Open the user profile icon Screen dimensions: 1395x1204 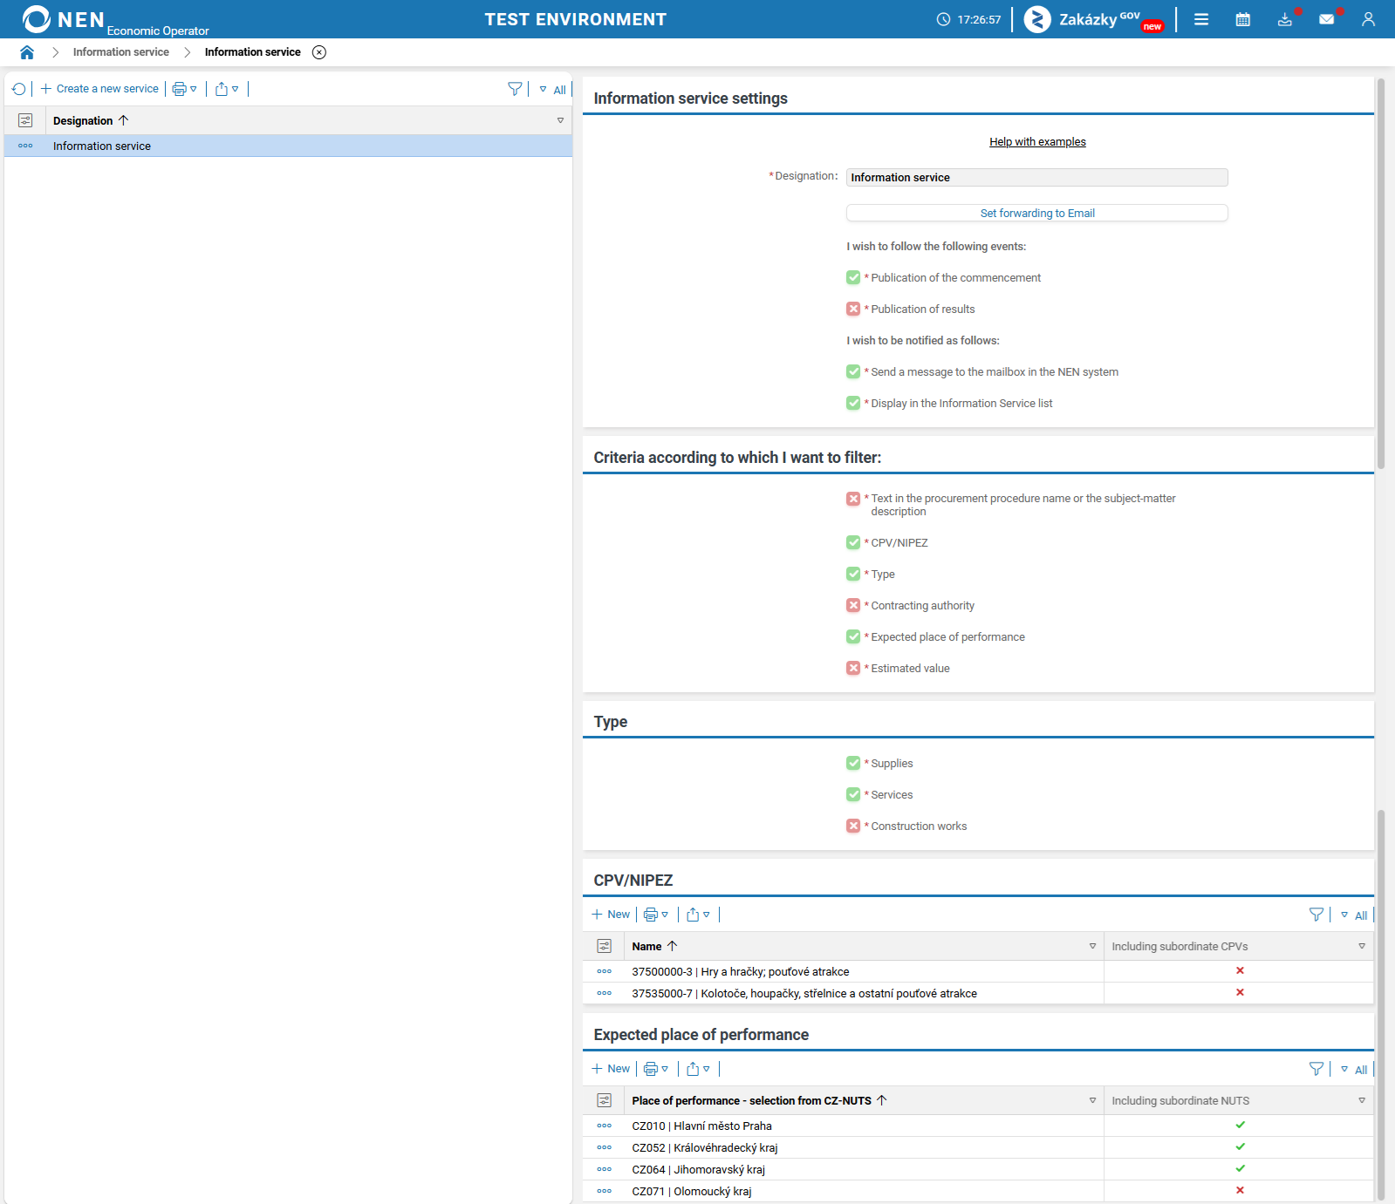1368,19
